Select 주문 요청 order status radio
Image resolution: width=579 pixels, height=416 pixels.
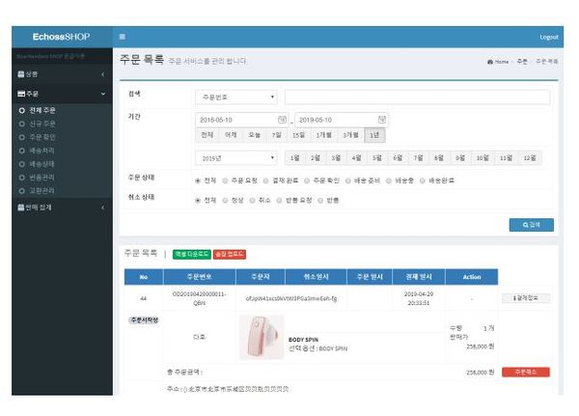225,180
